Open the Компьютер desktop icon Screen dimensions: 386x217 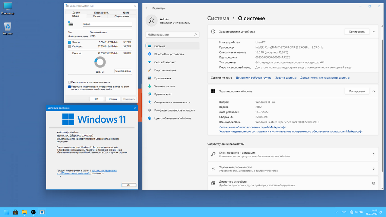tap(8, 8)
